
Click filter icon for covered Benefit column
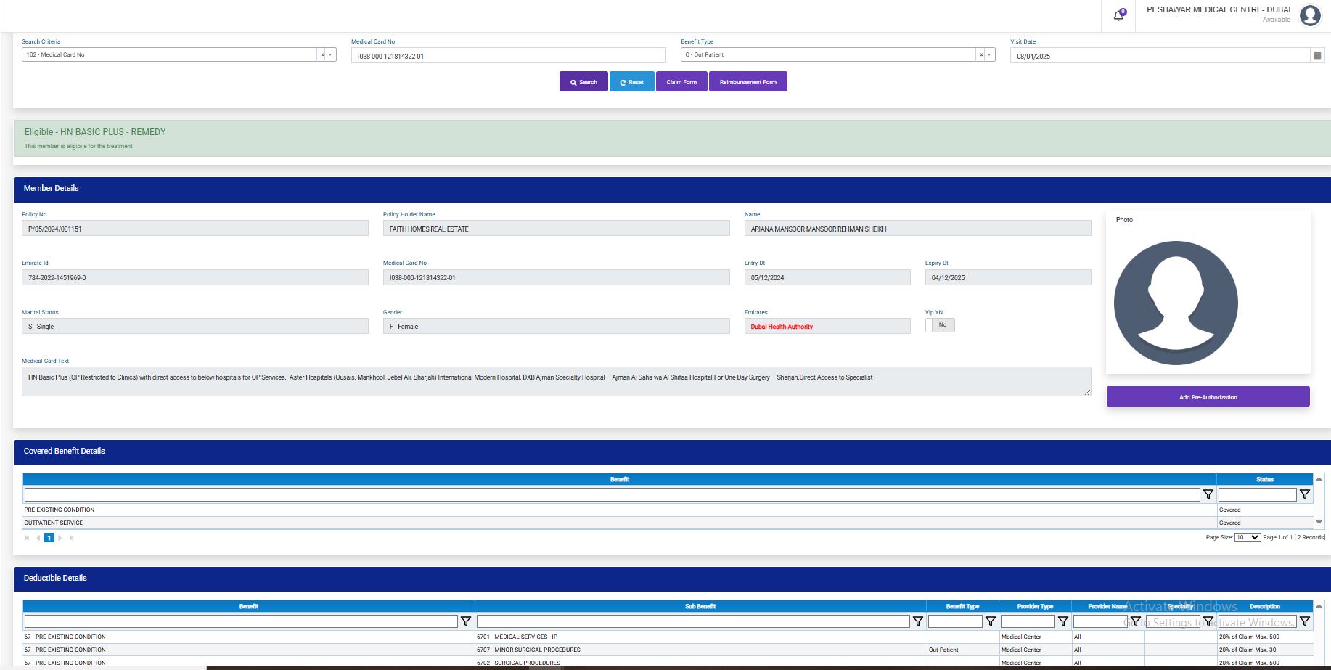click(1208, 494)
